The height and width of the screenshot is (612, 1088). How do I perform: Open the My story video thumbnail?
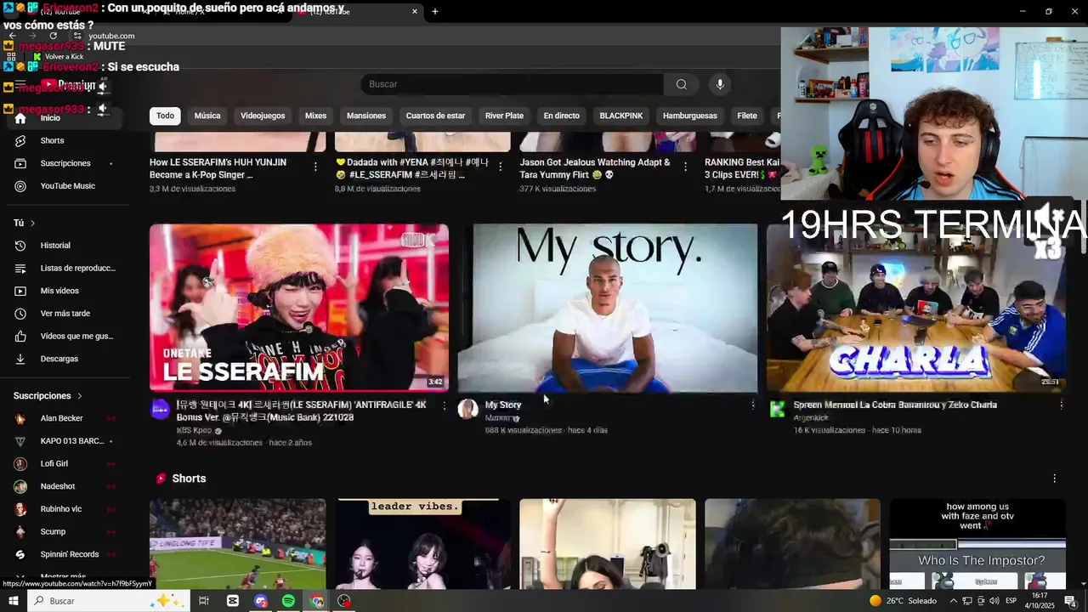tap(607, 308)
